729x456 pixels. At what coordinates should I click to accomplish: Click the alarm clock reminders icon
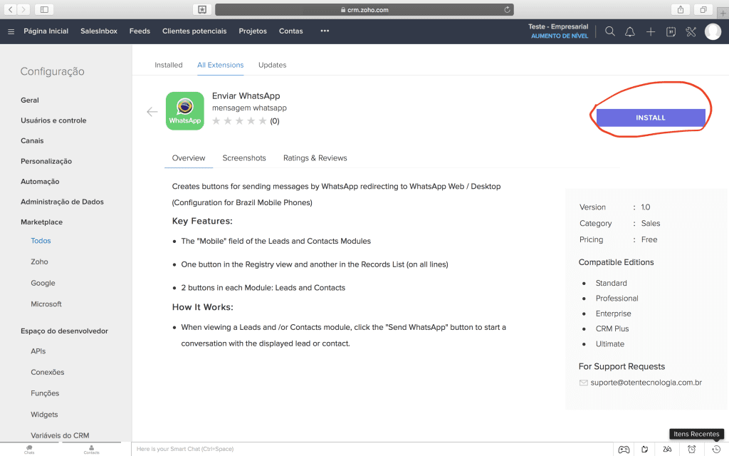tap(691, 449)
